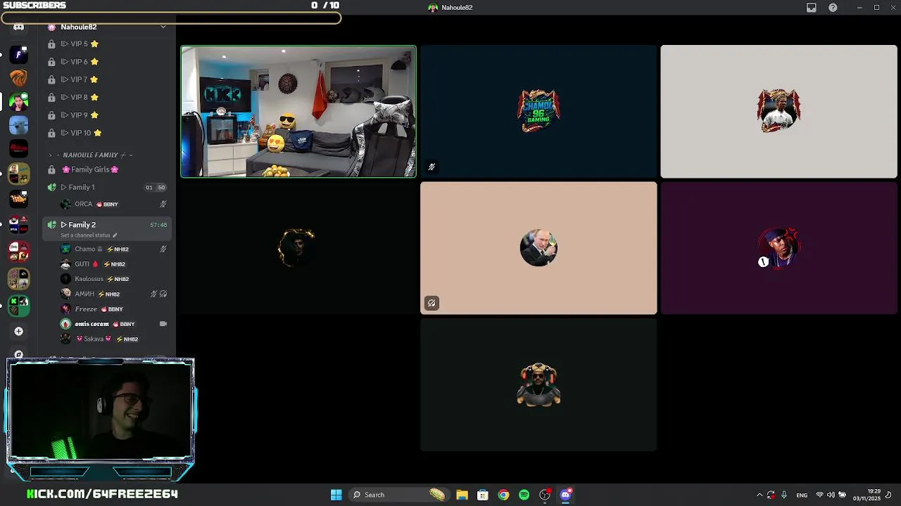Viewport: 901px width, 506px height.
Task: Edit 'Set a channel status' pencil
Action: pos(115,235)
